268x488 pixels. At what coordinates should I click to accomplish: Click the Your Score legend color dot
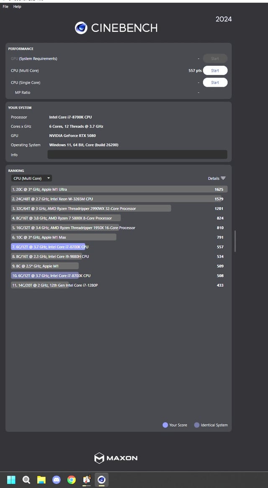pyautogui.click(x=165, y=425)
